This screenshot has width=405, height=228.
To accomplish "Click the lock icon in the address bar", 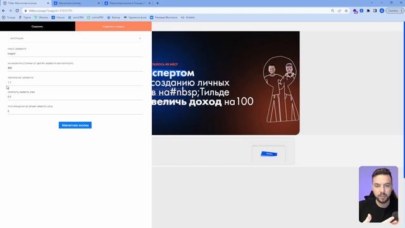I will pyautogui.click(x=25, y=11).
